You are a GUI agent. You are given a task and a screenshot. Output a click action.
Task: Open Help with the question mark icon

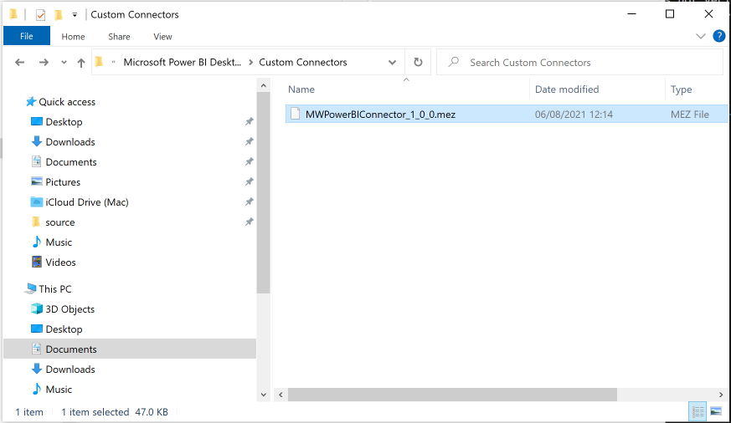(x=719, y=36)
